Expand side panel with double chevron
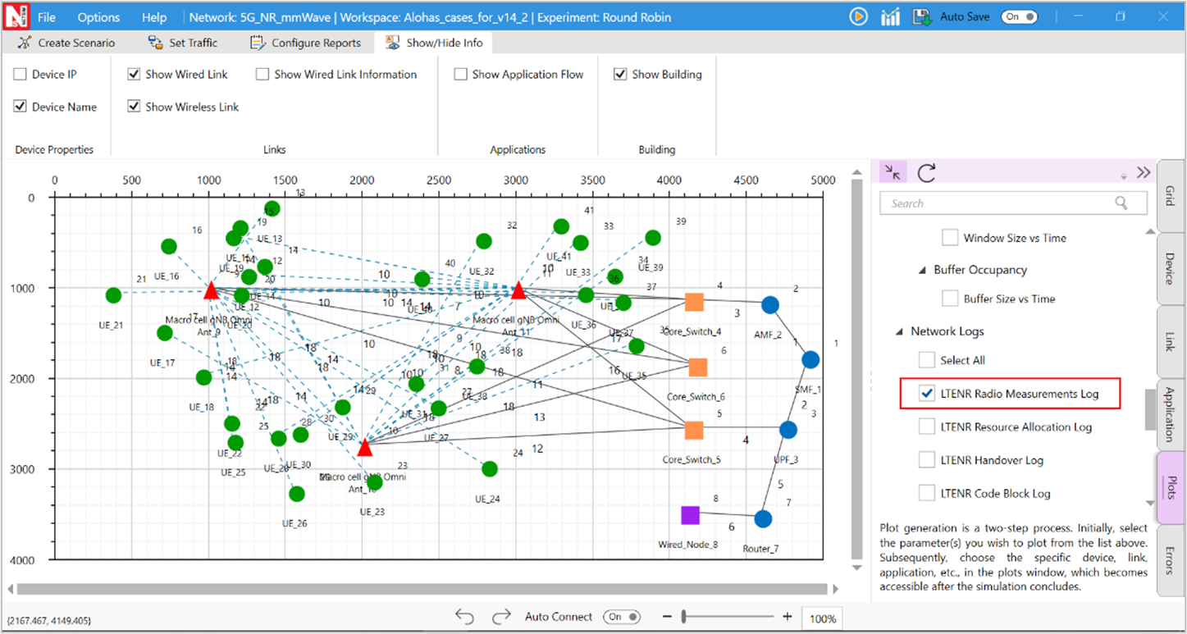 pyautogui.click(x=1144, y=172)
